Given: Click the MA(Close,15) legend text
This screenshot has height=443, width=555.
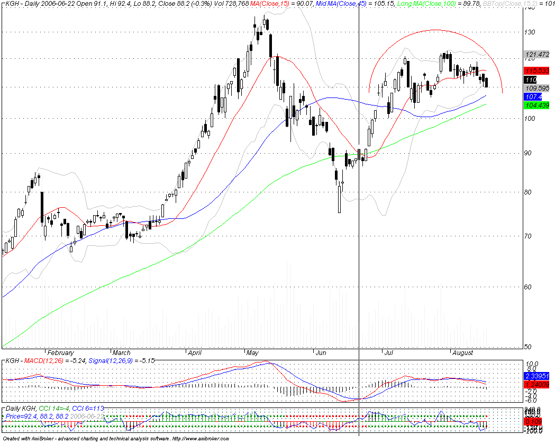Looking at the screenshot, I should (x=269, y=4).
